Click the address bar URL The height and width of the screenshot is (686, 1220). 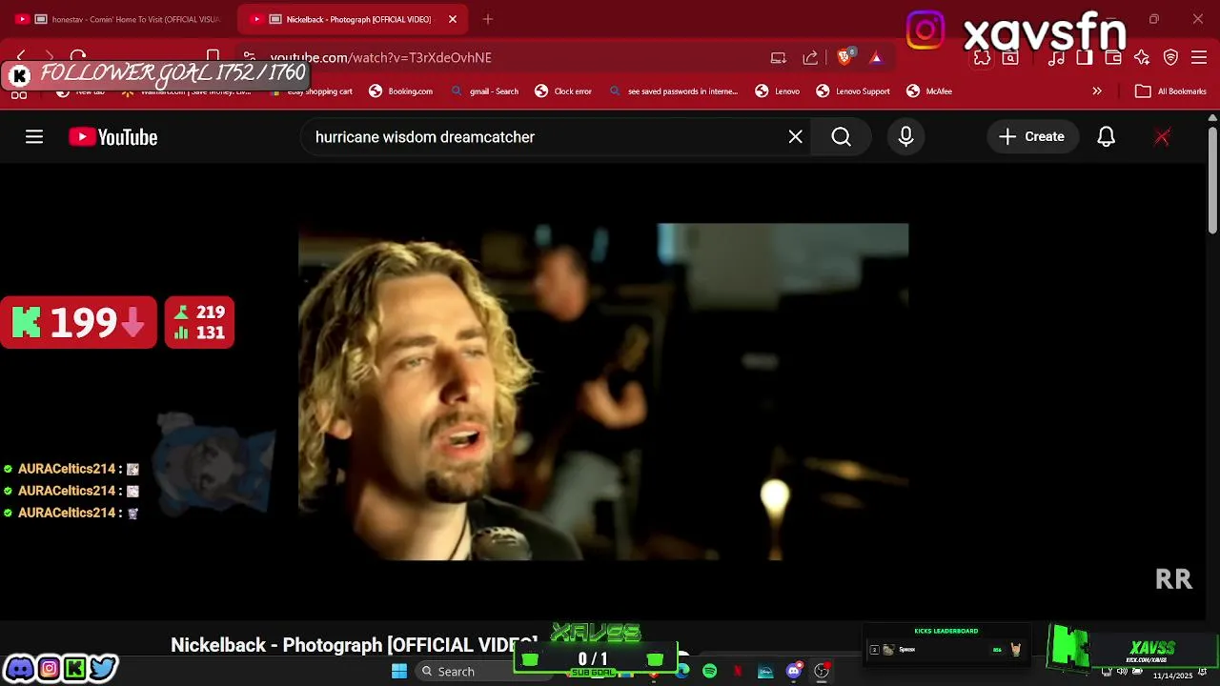coord(380,57)
